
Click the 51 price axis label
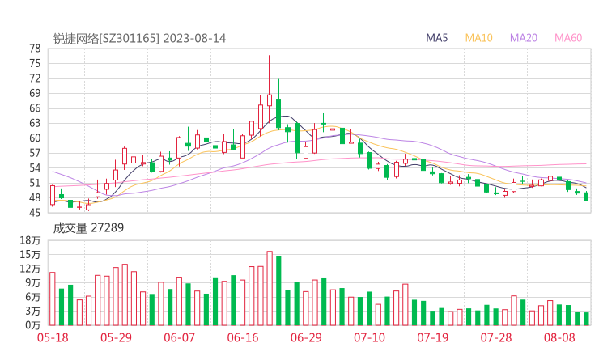point(35,183)
